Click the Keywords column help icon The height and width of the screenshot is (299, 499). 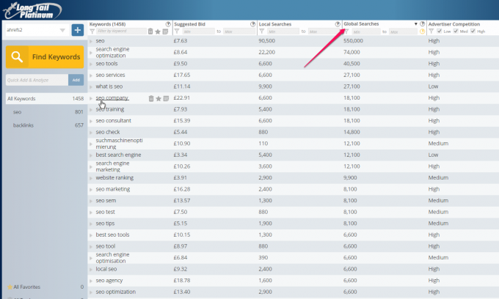click(x=168, y=24)
